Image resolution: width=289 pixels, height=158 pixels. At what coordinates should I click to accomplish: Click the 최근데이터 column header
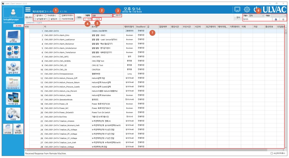211,27
